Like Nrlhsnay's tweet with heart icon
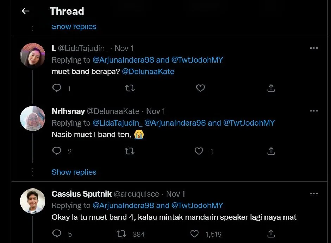 tap(199, 151)
